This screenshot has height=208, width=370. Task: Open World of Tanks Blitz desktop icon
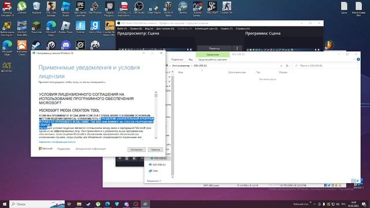(22, 28)
